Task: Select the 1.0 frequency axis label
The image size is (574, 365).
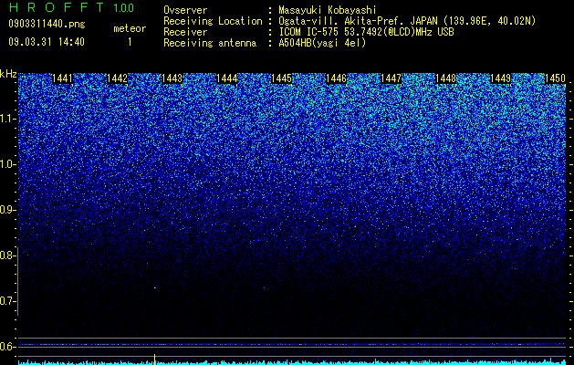Action: click(8, 164)
